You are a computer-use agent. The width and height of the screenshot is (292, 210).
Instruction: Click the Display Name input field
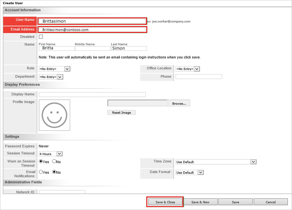(92, 95)
